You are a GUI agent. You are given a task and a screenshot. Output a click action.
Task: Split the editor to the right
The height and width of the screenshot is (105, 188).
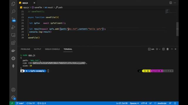(x=170, y=3)
